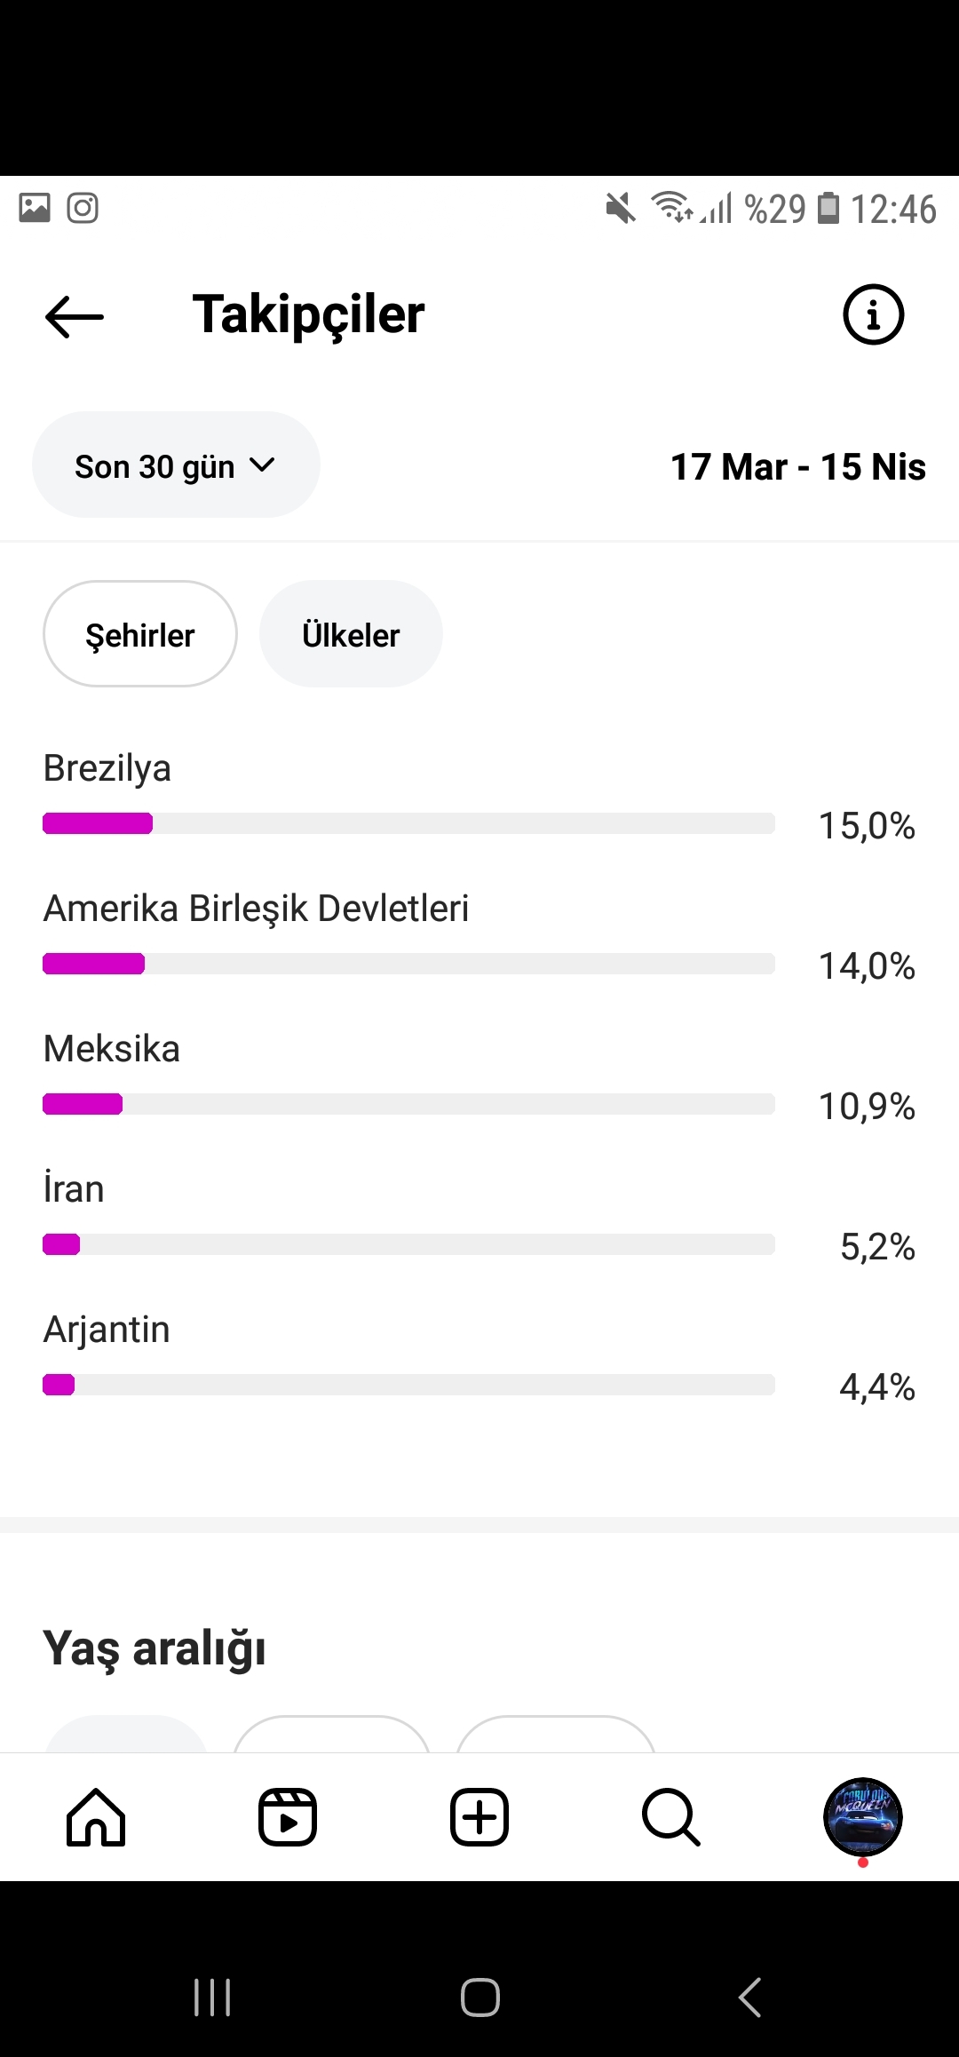Tap the Instagram notification icon in status bar
The height and width of the screenshot is (2057, 959).
83,208
